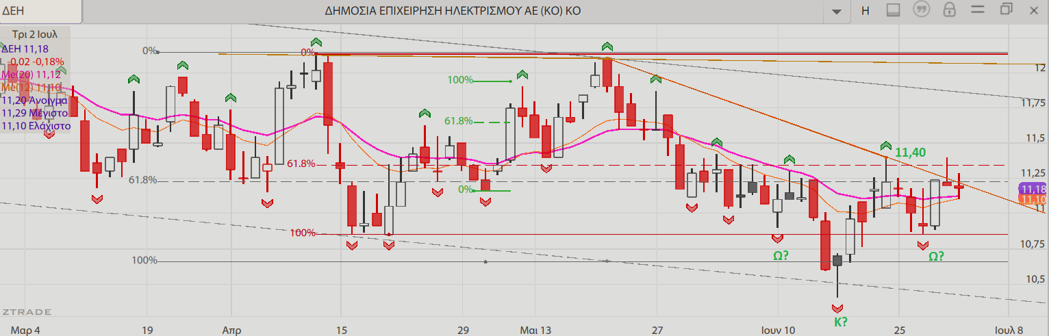Click the 11,20 Άνοιγμα open value
The image size is (1049, 336).
[x=34, y=101]
